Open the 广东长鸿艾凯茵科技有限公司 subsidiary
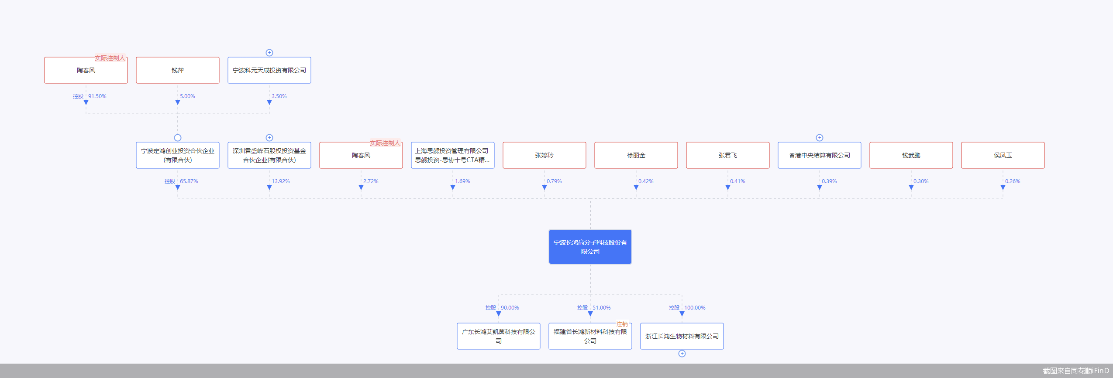The image size is (1113, 378). pyautogui.click(x=499, y=336)
